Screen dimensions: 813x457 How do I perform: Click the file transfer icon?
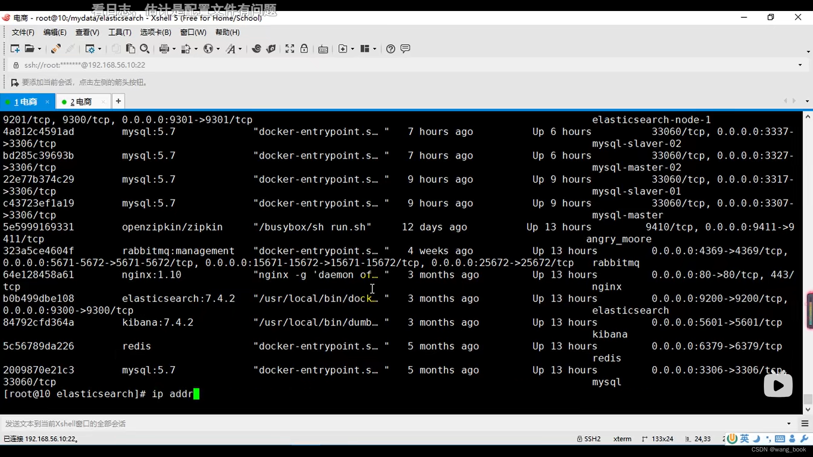[186, 49]
